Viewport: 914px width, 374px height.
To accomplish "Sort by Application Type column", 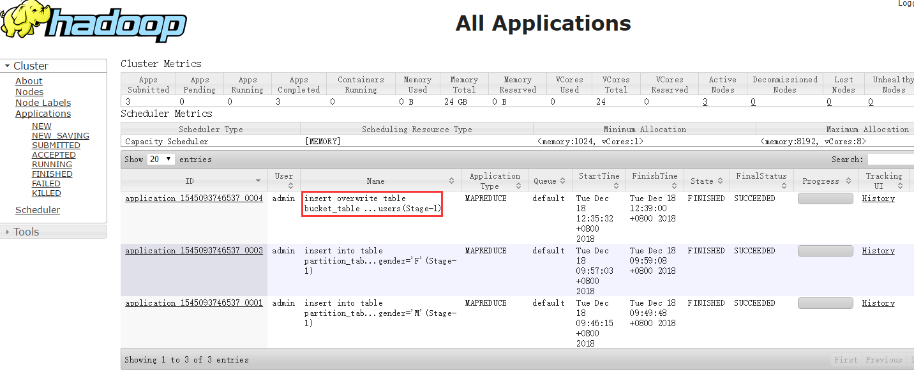I will pyautogui.click(x=495, y=181).
